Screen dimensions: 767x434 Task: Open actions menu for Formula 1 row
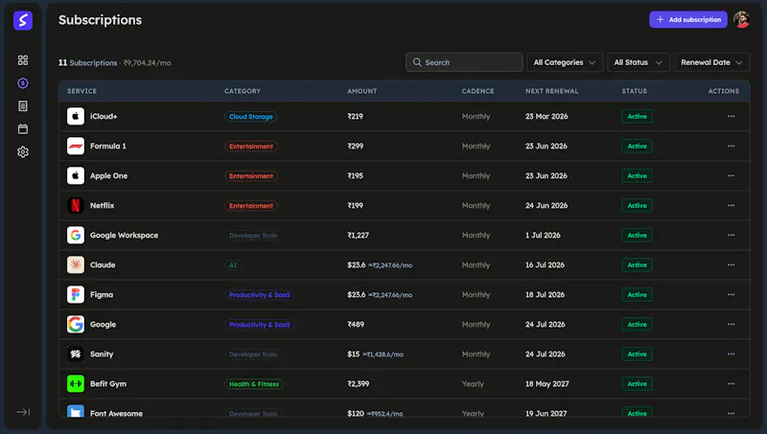click(731, 147)
